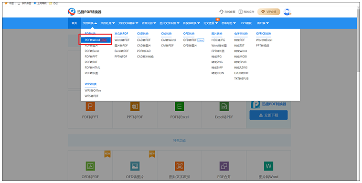Click the PDF转Excel card icon

(180, 106)
